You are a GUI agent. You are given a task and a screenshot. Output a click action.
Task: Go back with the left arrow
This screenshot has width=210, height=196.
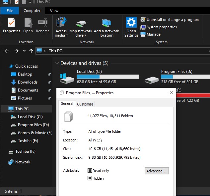tap(7, 51)
